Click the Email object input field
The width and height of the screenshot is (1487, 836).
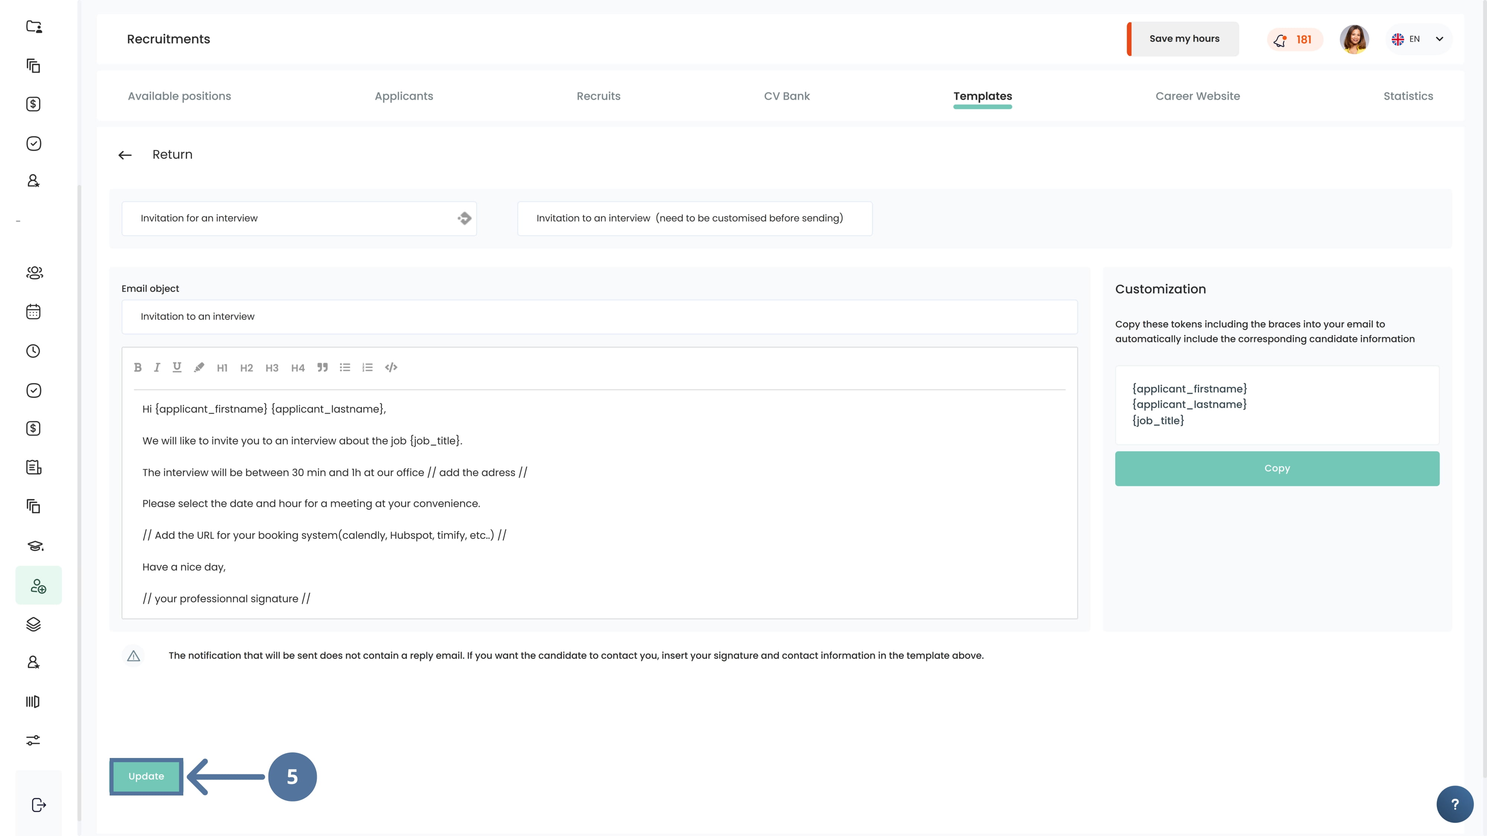click(599, 317)
